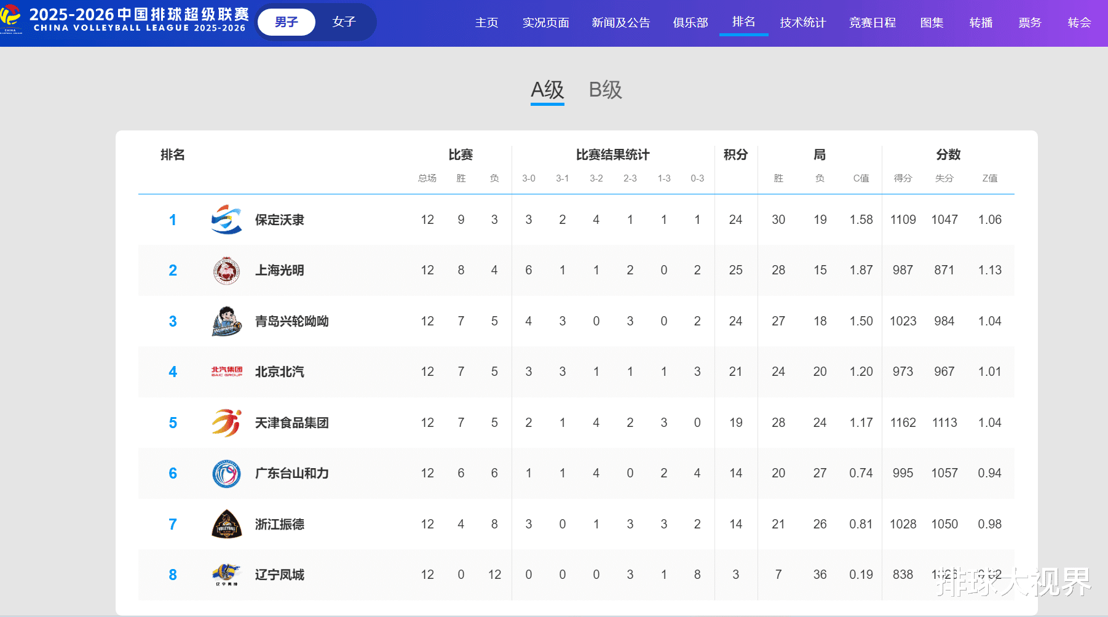Click the 保定沃隶 team logo
Viewport: 1108px width, 617px height.
[226, 220]
